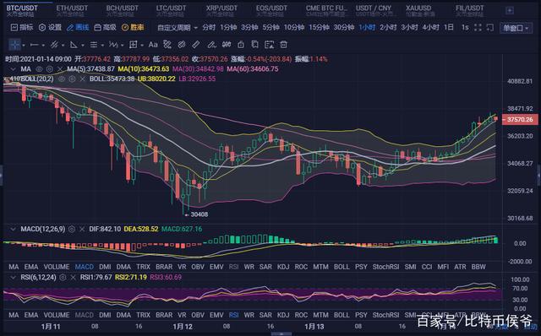Click the trash delete drawings icon
The image size is (541, 336).
pos(284,45)
